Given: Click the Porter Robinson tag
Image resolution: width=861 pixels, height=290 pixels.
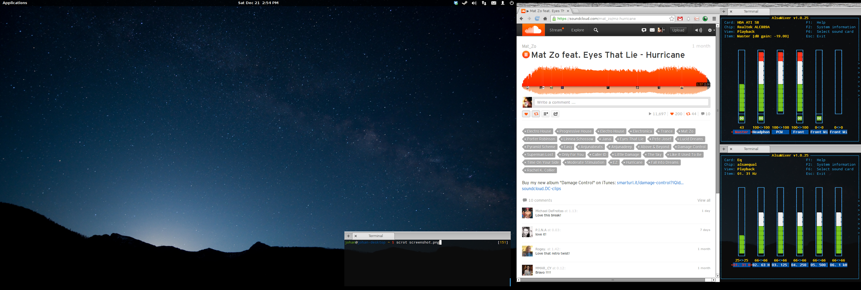Looking at the screenshot, I should [540, 139].
